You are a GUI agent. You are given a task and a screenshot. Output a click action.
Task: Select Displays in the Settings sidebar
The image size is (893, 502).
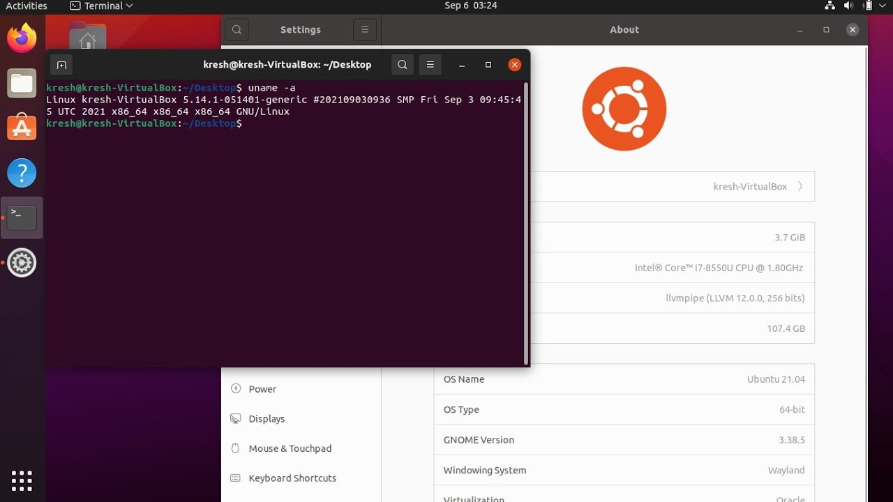[301, 419]
